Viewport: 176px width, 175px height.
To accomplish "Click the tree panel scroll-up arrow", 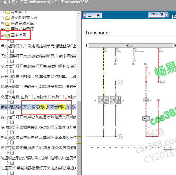I will click(x=79, y=14).
